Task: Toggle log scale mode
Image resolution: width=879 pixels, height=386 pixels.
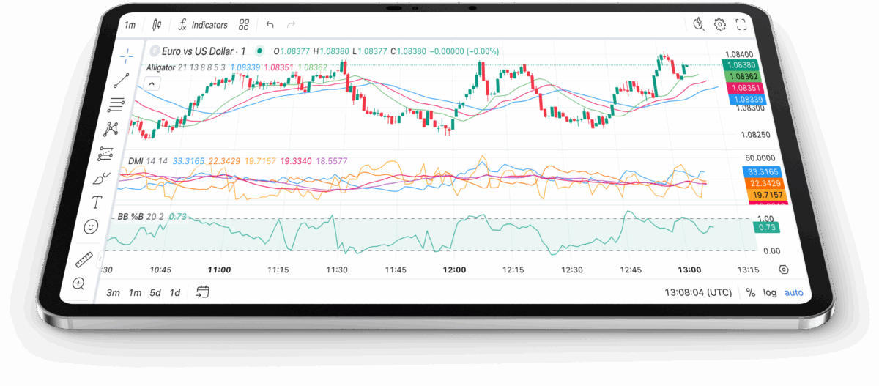Action: [770, 292]
